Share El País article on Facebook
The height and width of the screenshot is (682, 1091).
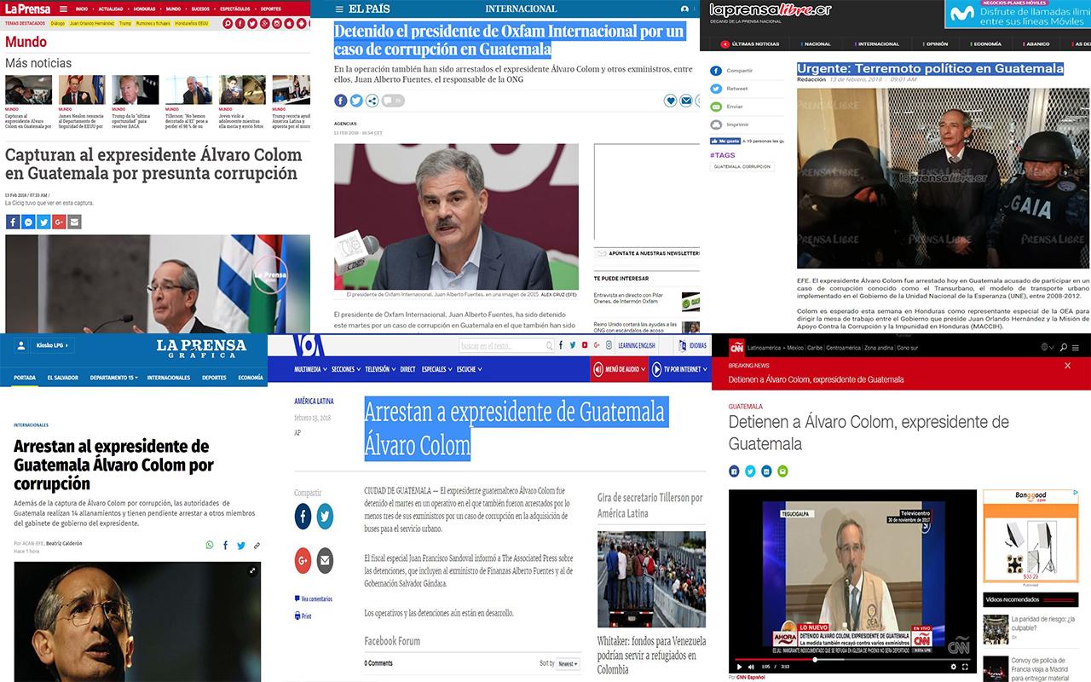(341, 101)
